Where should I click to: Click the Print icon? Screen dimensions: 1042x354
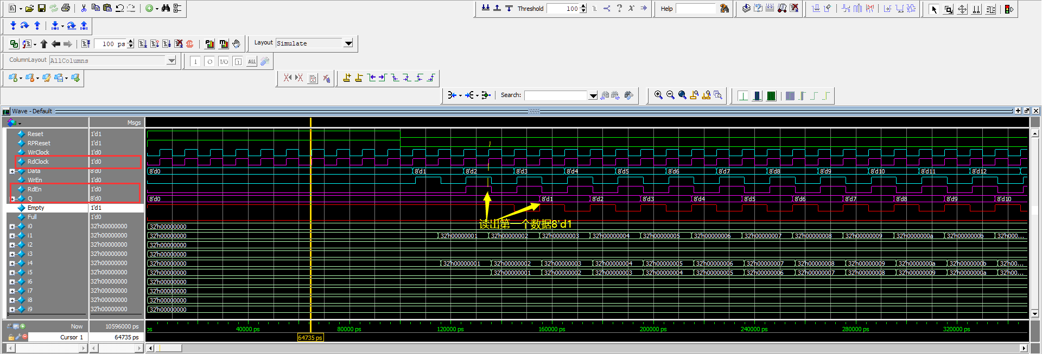click(66, 8)
